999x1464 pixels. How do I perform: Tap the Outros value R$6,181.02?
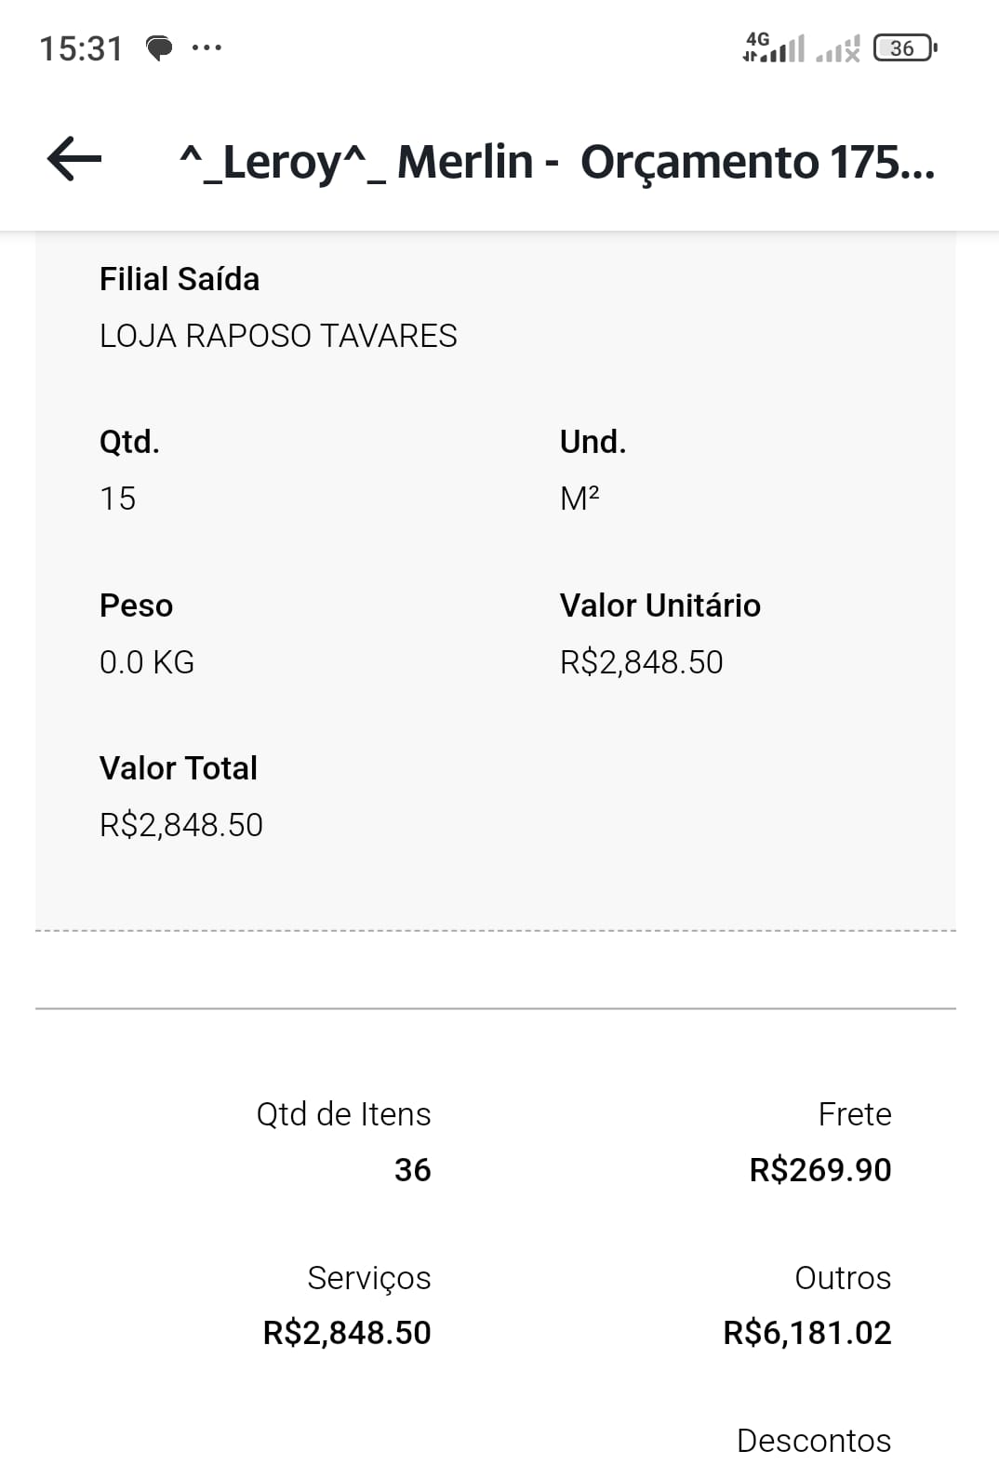[x=806, y=1333]
